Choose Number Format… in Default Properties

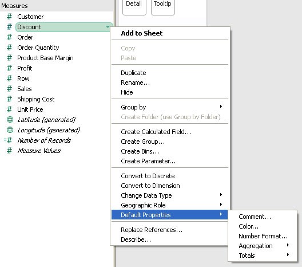tap(263, 236)
